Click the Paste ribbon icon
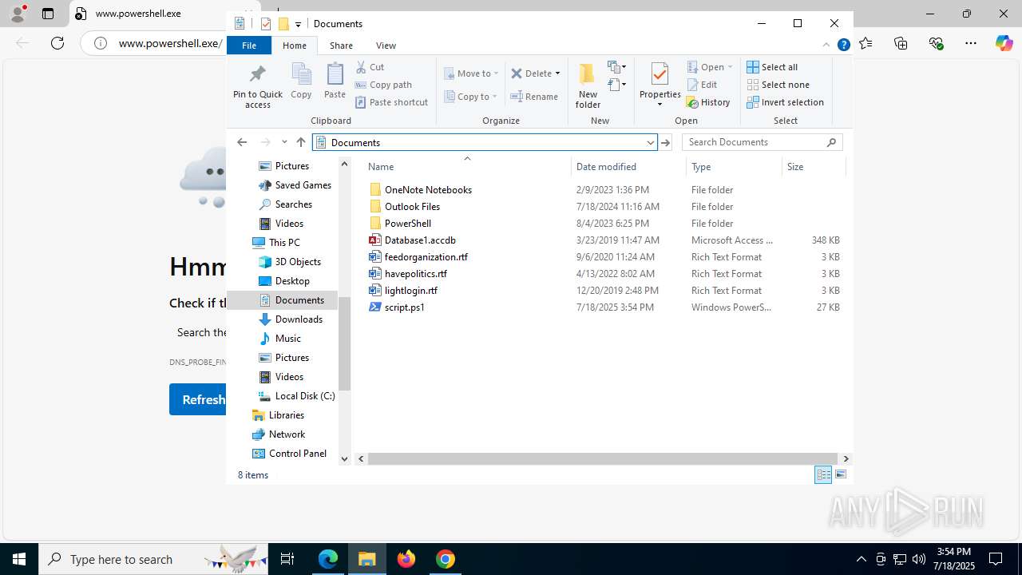1022x575 pixels. click(x=335, y=74)
